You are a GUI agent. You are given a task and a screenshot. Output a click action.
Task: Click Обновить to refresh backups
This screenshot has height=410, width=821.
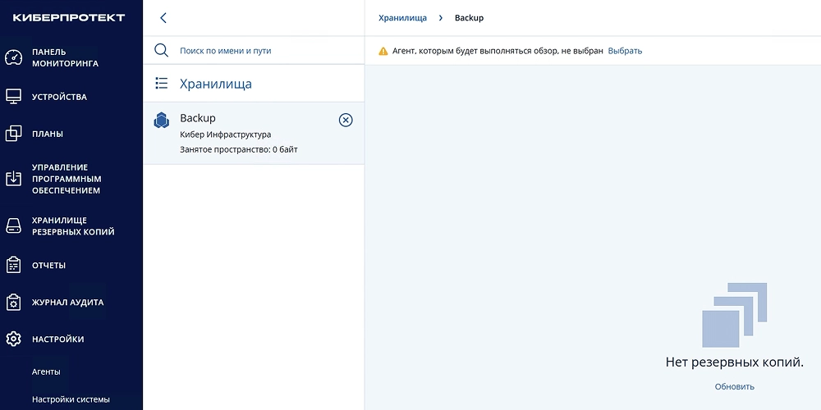[x=734, y=386]
